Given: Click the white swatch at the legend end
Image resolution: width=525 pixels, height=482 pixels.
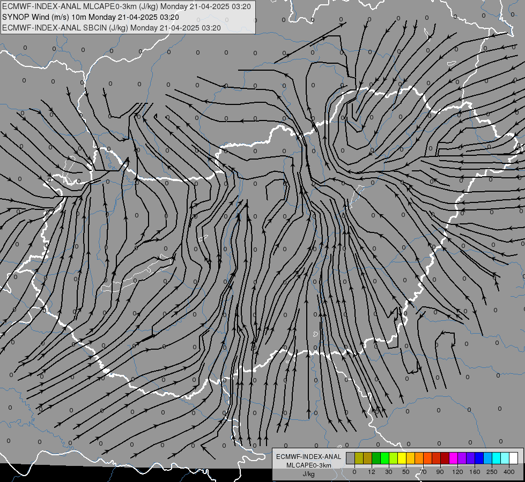Looking at the screenshot, I should tap(514, 458).
